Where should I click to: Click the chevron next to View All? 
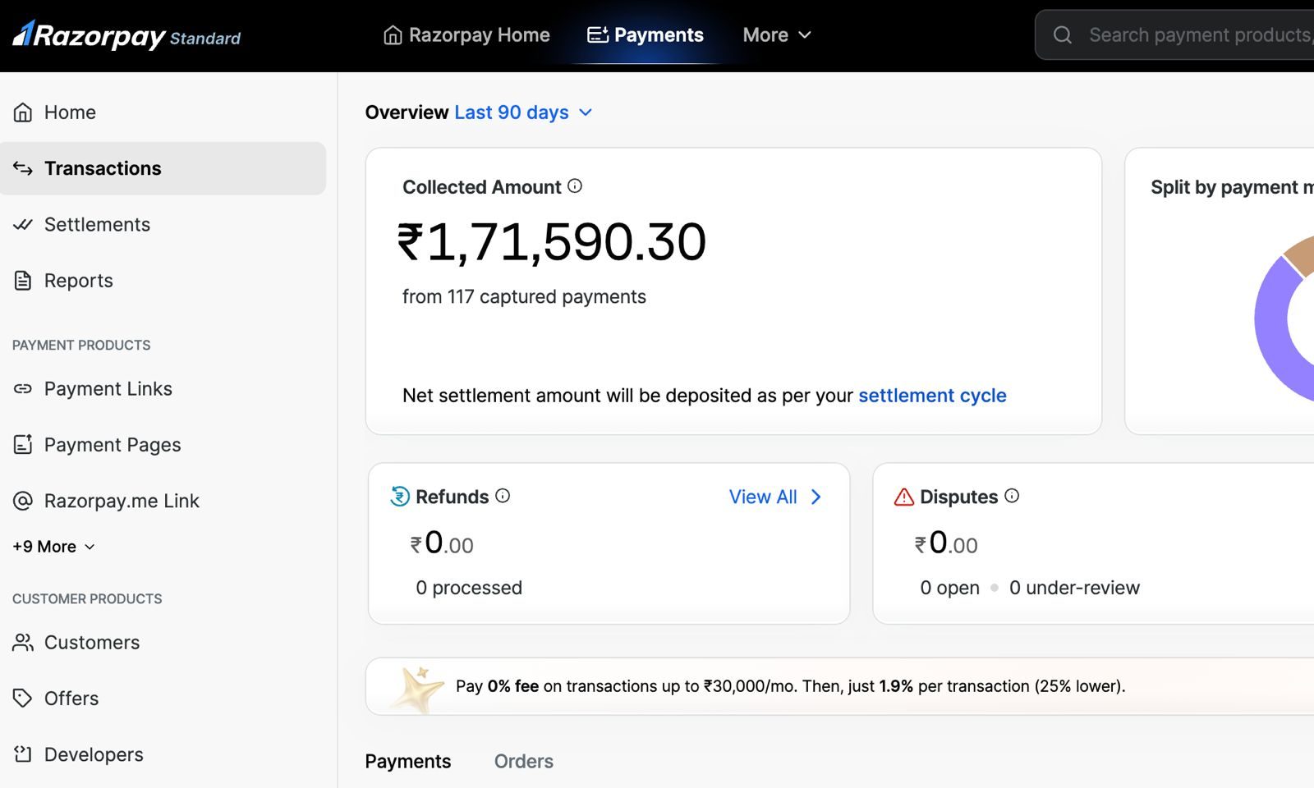(816, 497)
